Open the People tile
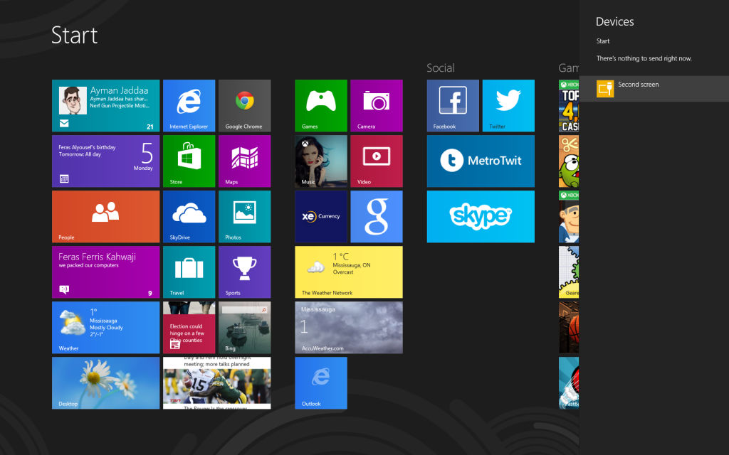 [105, 216]
